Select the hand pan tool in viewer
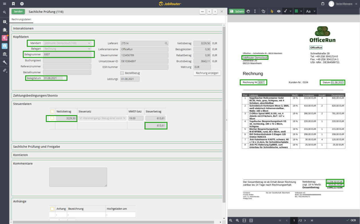 pyautogui.click(x=248, y=11)
